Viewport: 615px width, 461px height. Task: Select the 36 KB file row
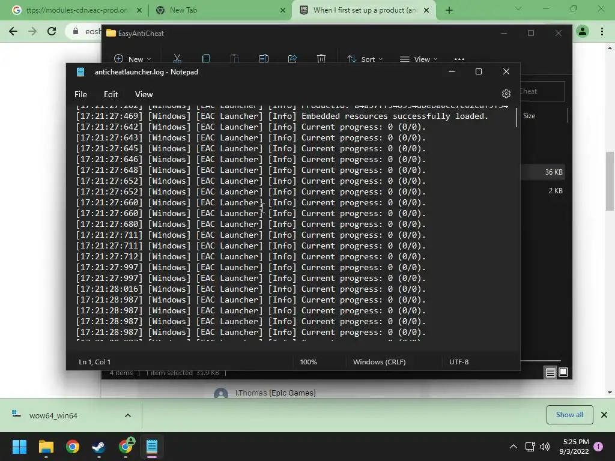tap(543, 172)
